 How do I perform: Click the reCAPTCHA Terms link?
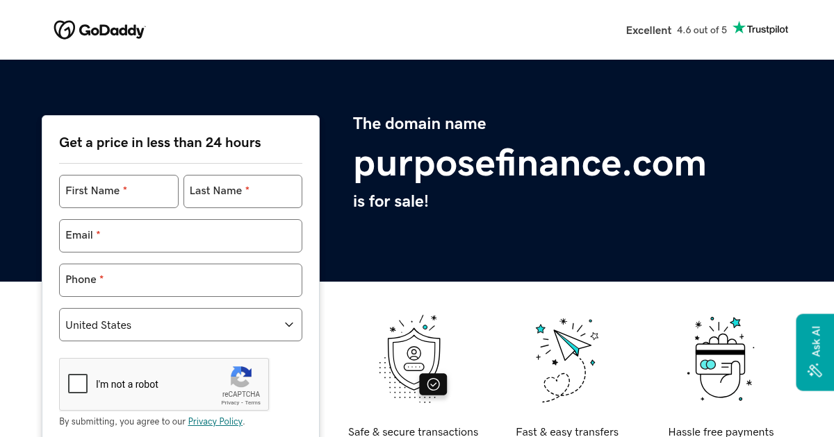252,402
